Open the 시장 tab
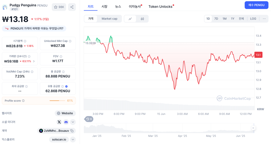Screen dimensions: 271x144 click(x=104, y=7)
